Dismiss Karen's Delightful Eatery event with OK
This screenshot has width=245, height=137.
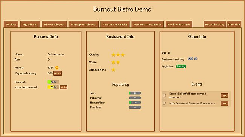(x=225, y=95)
